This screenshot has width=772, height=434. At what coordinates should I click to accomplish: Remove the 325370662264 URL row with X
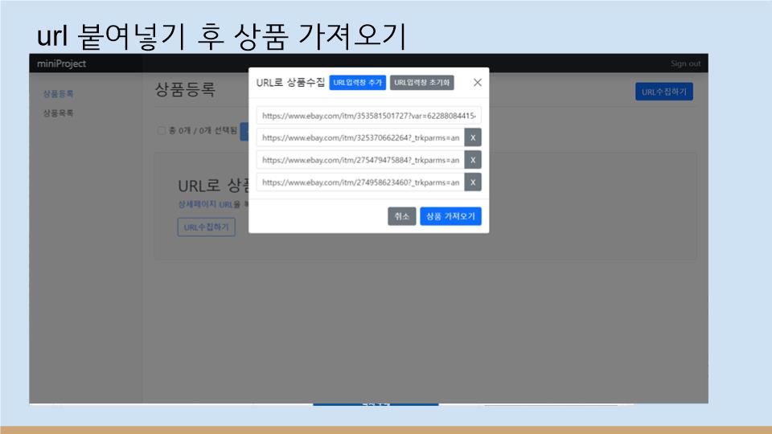click(473, 137)
